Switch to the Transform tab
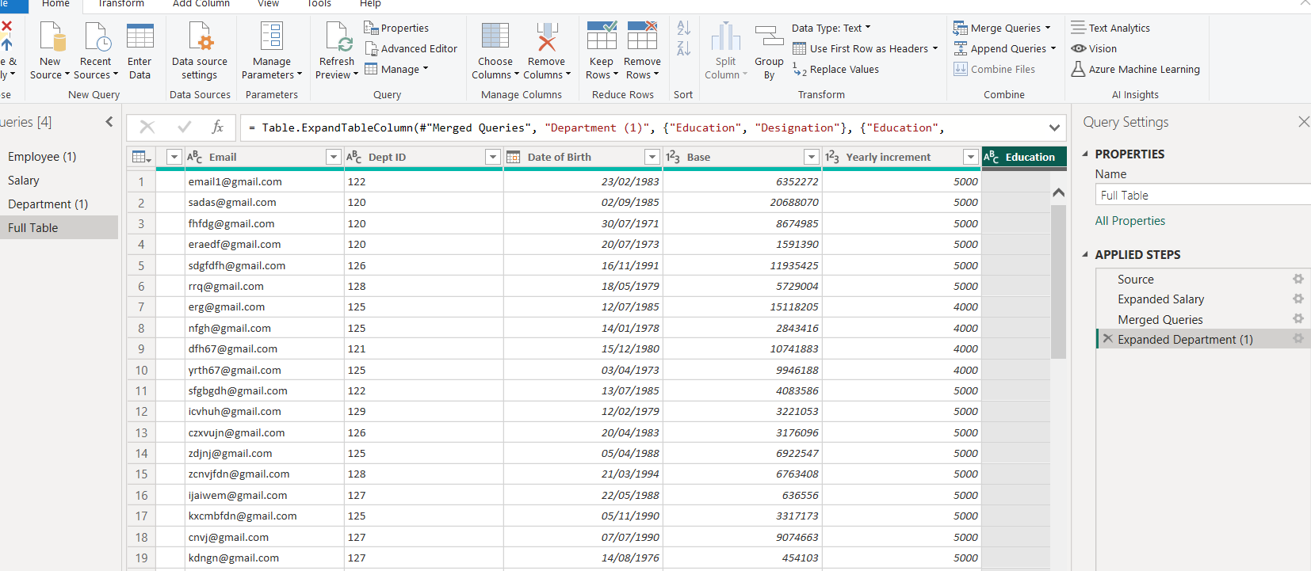 [x=121, y=4]
